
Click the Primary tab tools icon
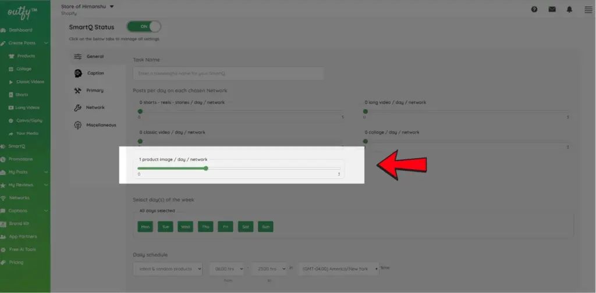point(78,91)
